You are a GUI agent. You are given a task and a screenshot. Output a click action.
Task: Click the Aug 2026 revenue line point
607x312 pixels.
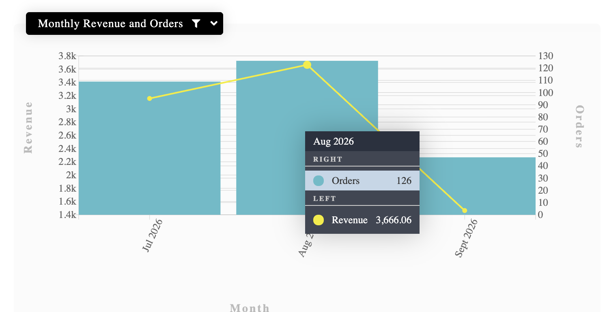point(307,65)
